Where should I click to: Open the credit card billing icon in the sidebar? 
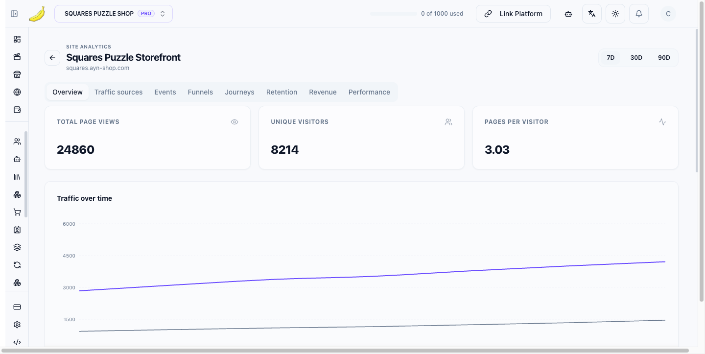(17, 307)
